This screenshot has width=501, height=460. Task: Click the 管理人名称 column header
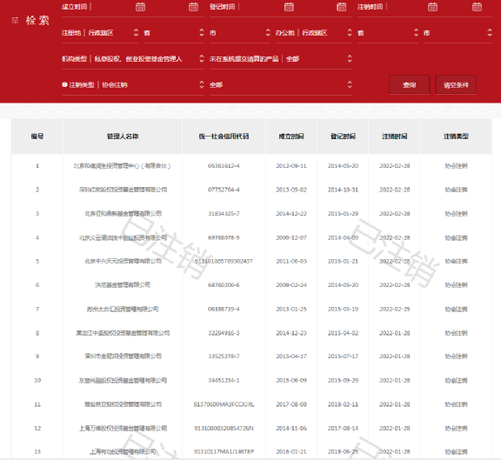(123, 137)
